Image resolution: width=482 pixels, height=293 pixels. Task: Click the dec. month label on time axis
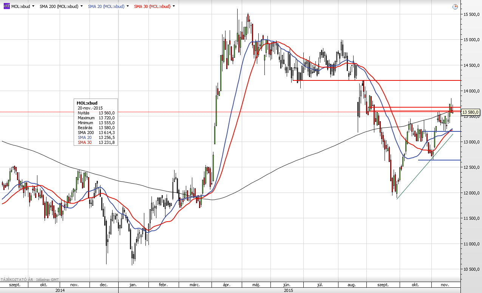104,285
